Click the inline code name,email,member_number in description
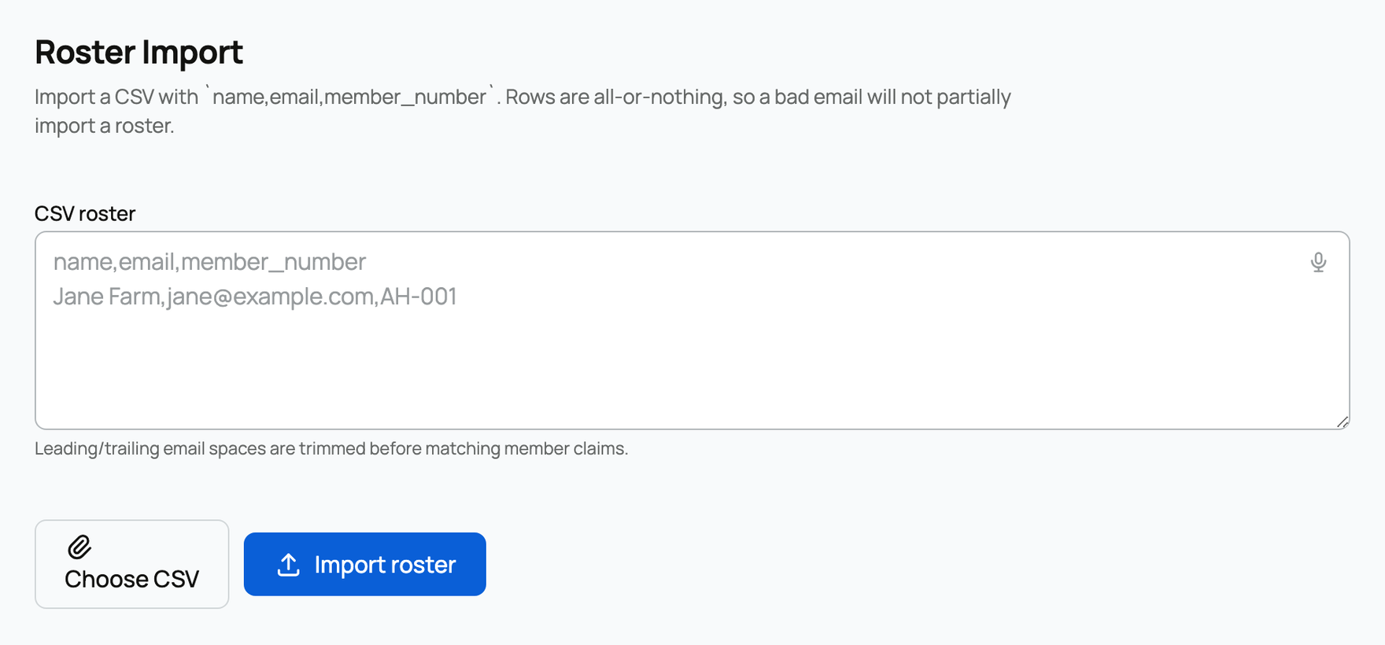This screenshot has width=1385, height=645. coord(349,97)
